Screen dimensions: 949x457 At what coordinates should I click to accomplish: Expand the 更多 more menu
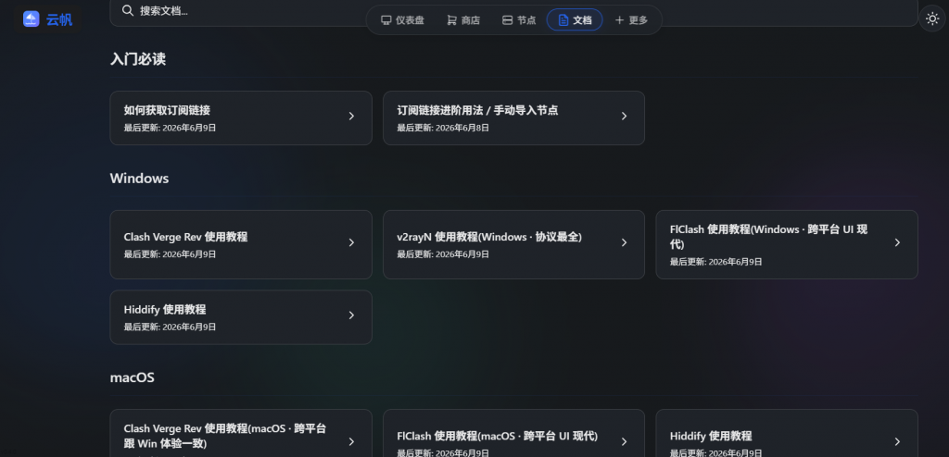(x=631, y=20)
